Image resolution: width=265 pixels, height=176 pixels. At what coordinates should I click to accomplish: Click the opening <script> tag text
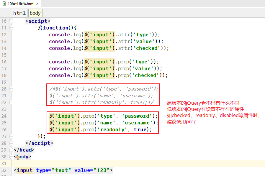click(x=38, y=21)
